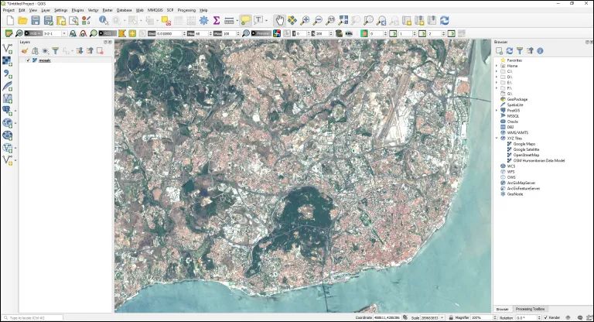
Task: Toggle the Render checkbox in status bar
Action: click(545, 318)
